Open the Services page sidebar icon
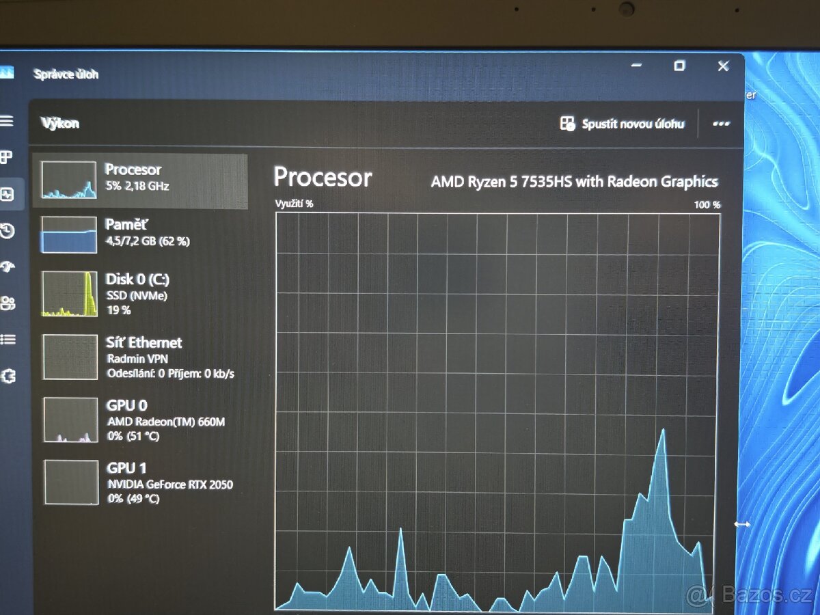 pos(8,376)
